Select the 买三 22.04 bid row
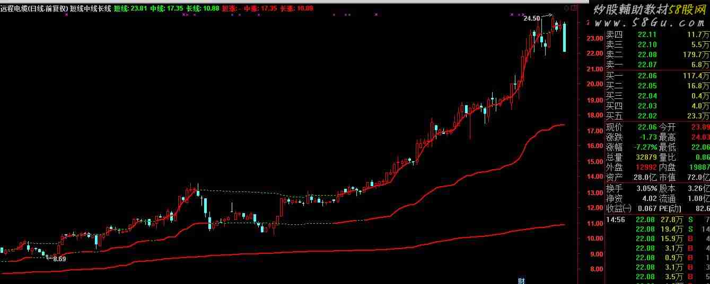Image resolution: width=710 pixels, height=284 pixels. point(658,96)
